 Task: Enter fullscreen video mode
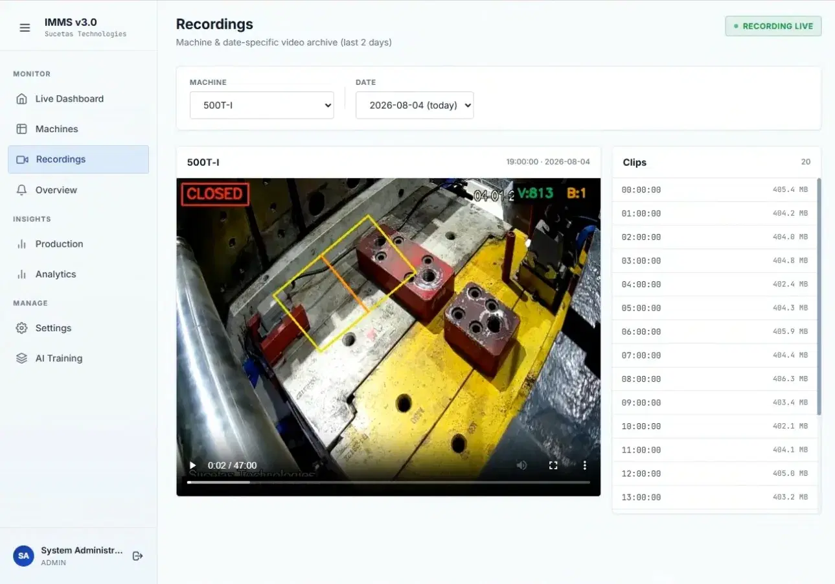[553, 465]
